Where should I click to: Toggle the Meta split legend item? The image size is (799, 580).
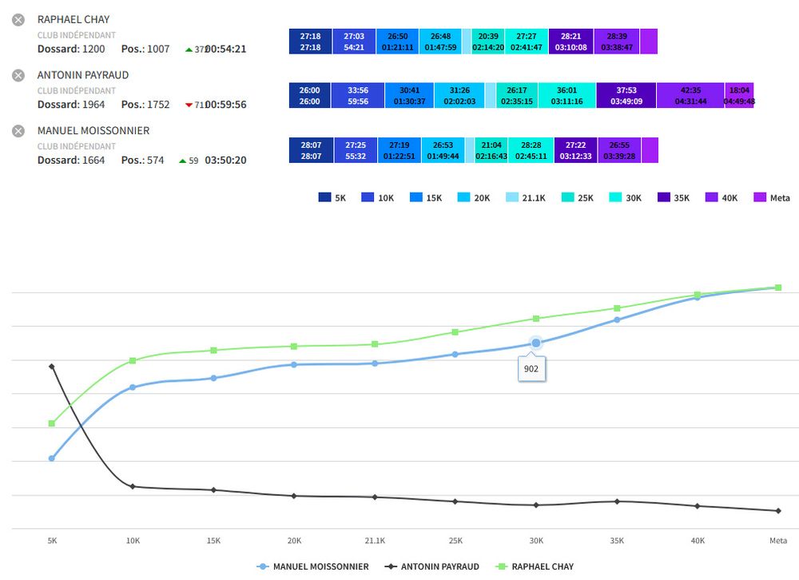coord(771,197)
